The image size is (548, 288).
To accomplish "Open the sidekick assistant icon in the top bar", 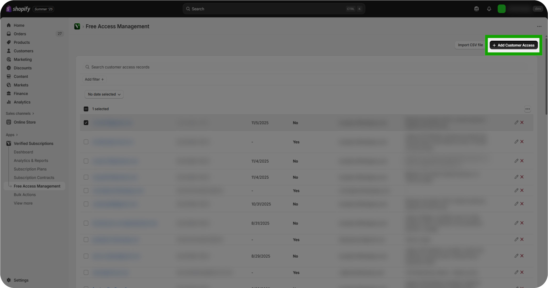I will 476,9.
